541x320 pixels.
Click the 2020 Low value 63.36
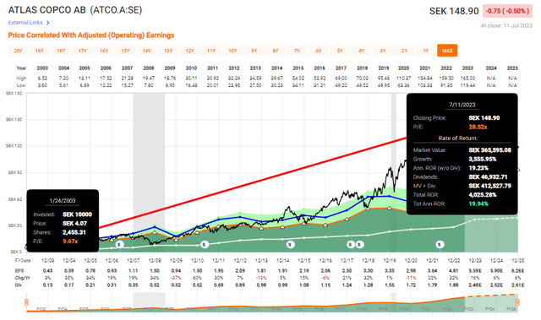tap(403, 85)
